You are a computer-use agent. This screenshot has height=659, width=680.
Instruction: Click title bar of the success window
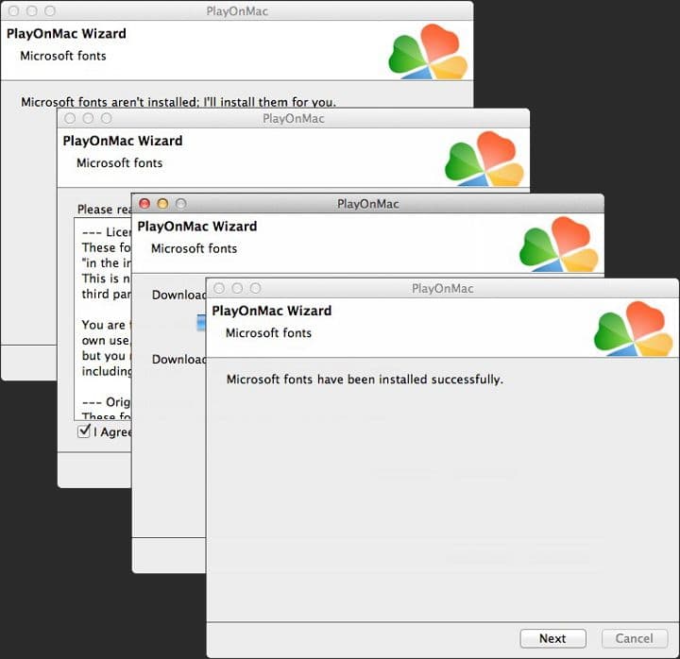coord(442,288)
